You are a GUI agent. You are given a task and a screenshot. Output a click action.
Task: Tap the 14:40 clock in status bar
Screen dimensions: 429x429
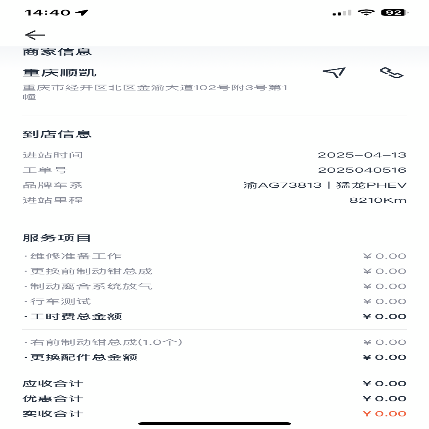coord(48,12)
